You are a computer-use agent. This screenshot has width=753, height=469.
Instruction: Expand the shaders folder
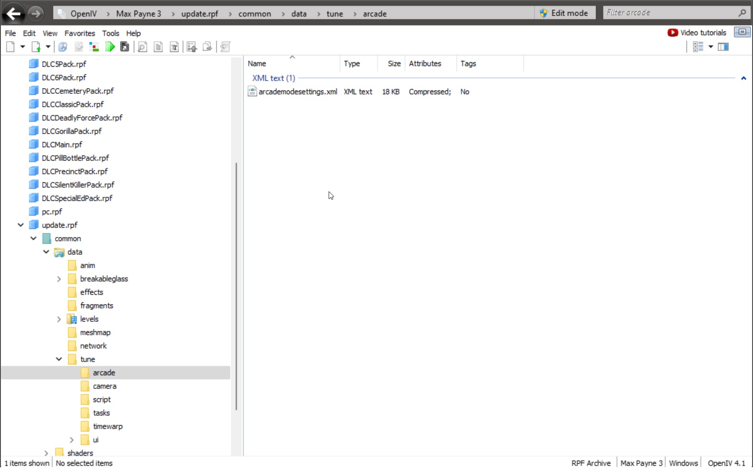point(46,453)
